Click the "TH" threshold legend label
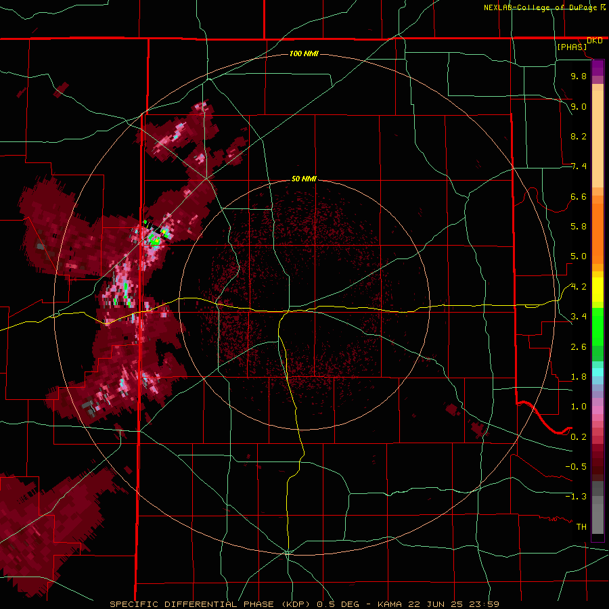The height and width of the screenshot is (609, 609). click(x=581, y=527)
